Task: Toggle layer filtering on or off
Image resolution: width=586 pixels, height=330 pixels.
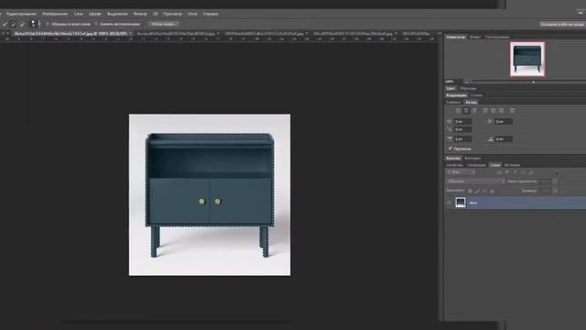Action: 557,172
